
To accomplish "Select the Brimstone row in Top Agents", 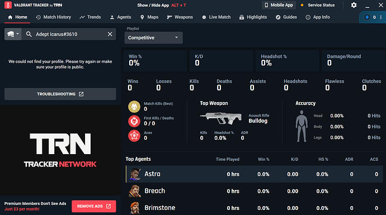I will [255, 208].
